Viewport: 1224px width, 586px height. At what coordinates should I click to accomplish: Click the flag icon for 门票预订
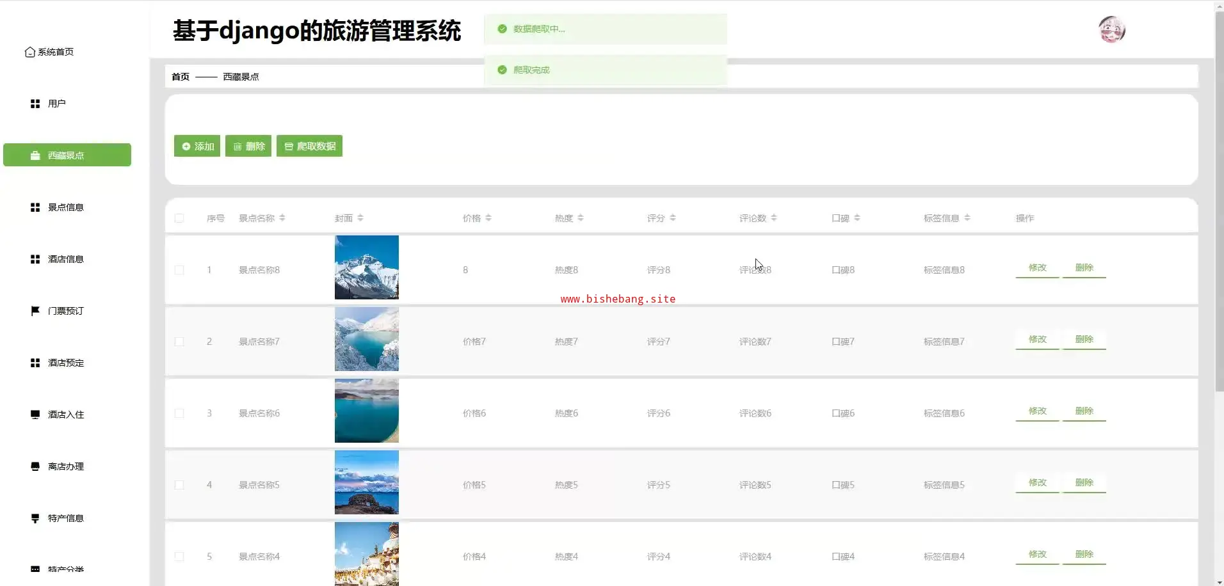click(35, 311)
